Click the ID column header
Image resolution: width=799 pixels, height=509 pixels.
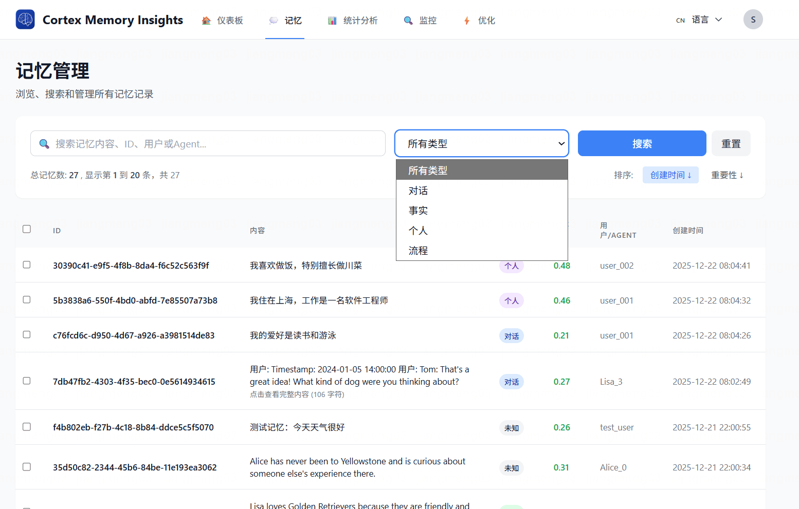(x=57, y=231)
